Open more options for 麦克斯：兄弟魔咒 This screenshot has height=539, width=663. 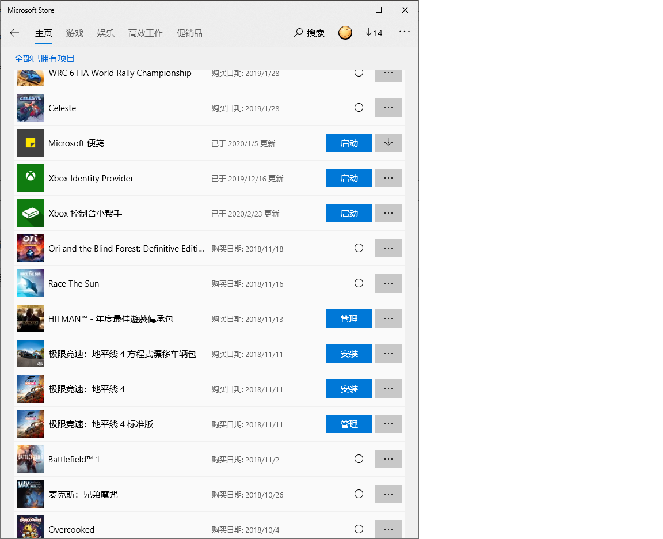(388, 494)
